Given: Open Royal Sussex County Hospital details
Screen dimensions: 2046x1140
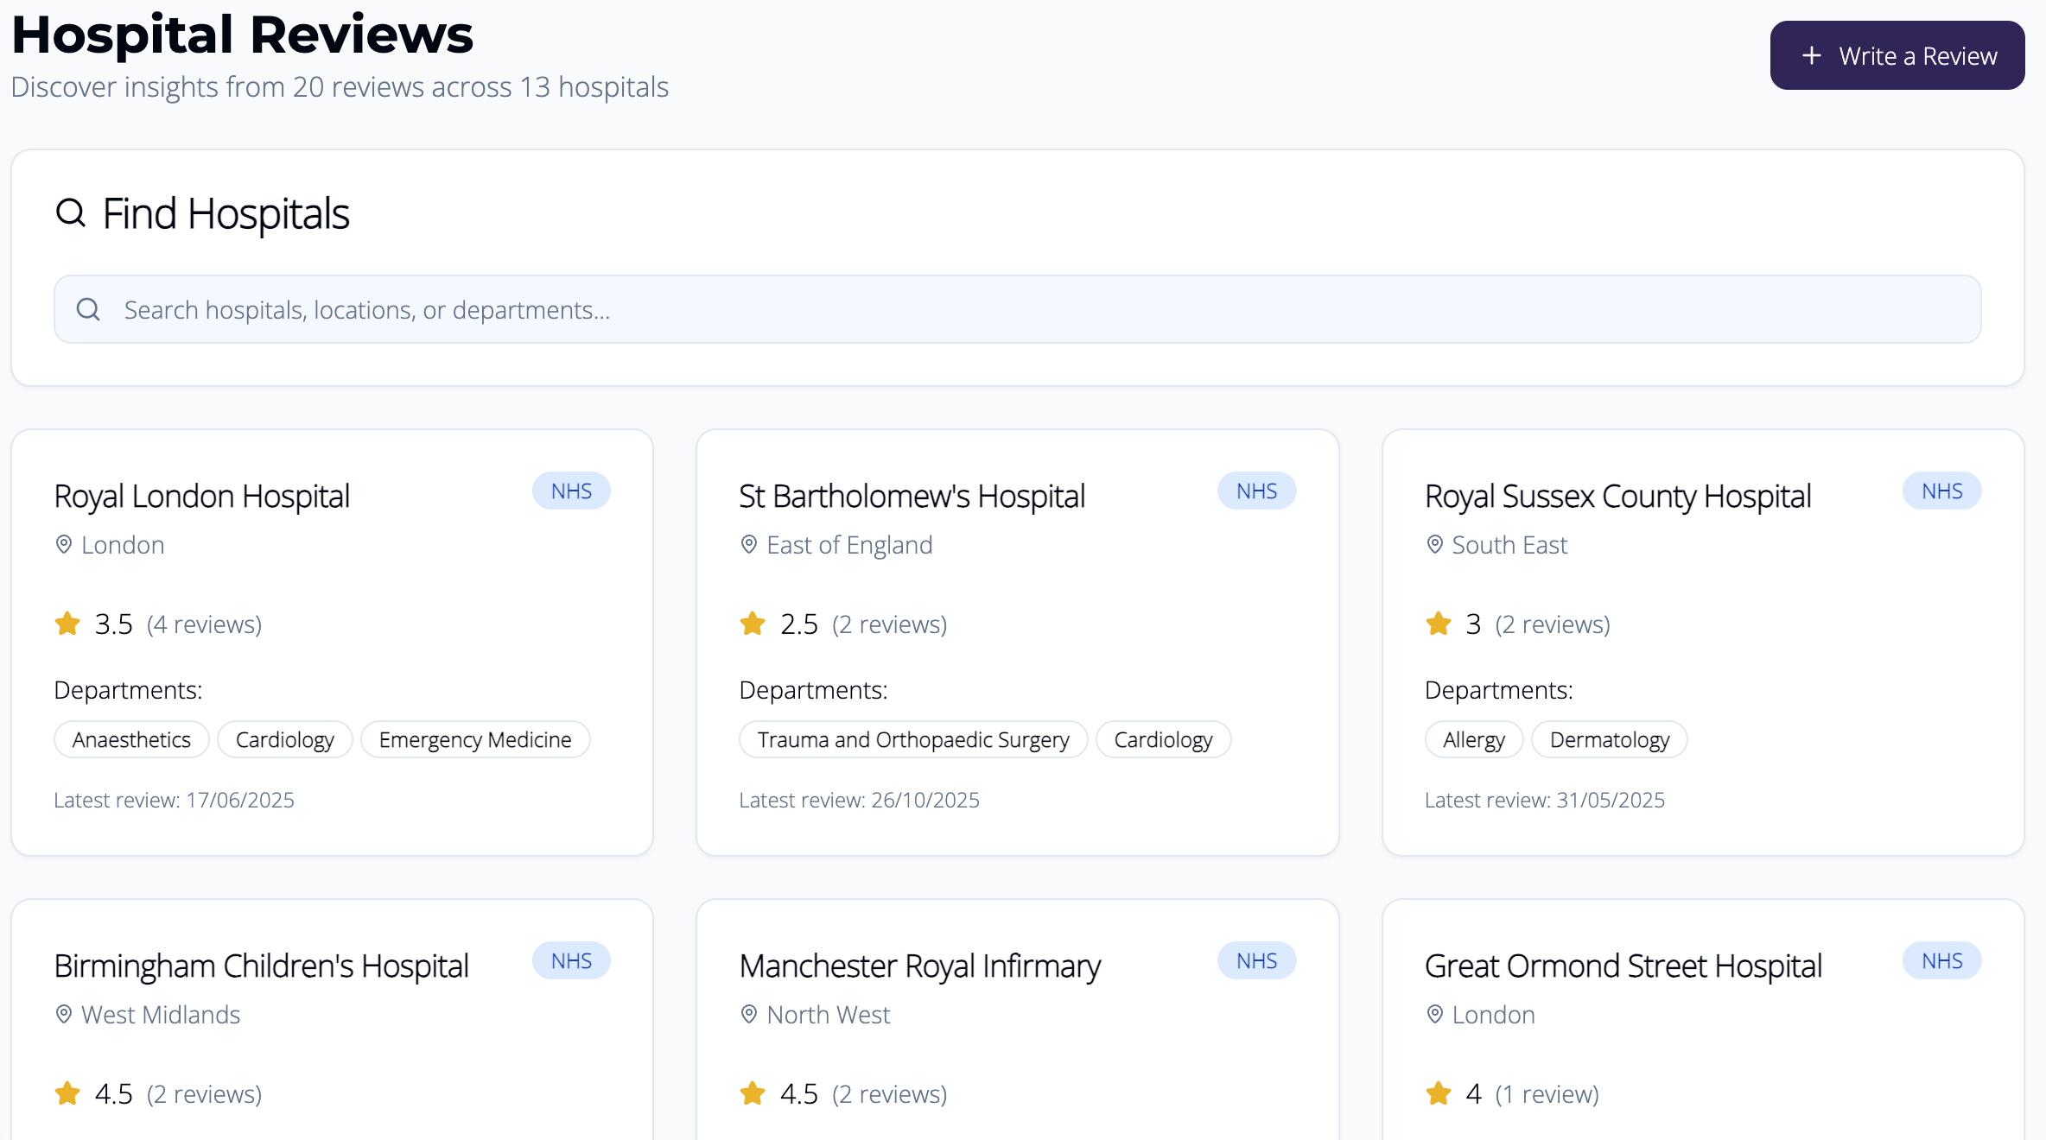Looking at the screenshot, I should click(x=1617, y=496).
